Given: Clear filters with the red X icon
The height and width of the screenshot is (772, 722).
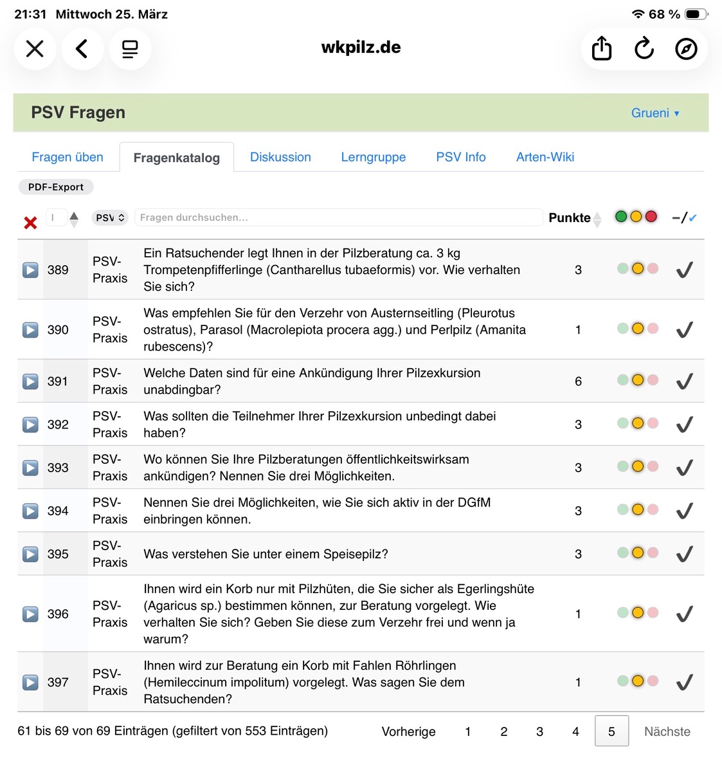Looking at the screenshot, I should 30,223.
